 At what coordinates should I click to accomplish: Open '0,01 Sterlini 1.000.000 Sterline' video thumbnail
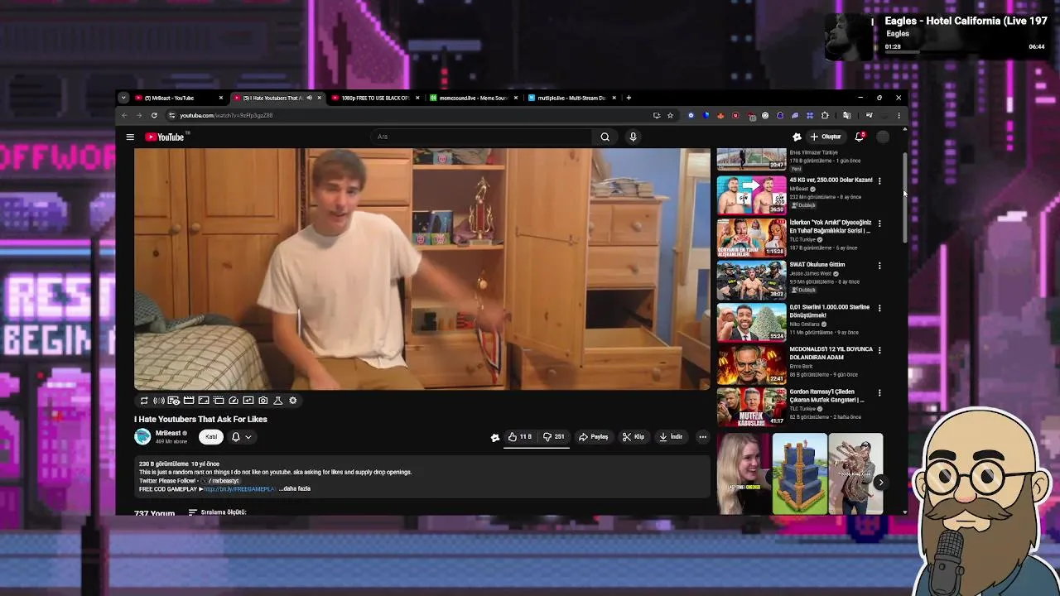(x=751, y=322)
